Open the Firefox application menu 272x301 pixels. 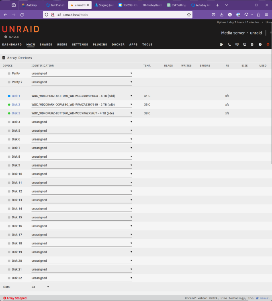coord(266,15)
